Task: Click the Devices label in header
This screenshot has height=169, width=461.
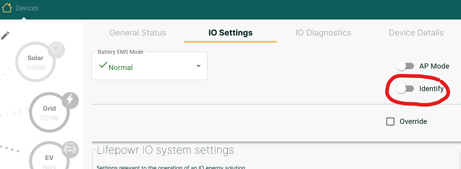Action: coord(27,8)
